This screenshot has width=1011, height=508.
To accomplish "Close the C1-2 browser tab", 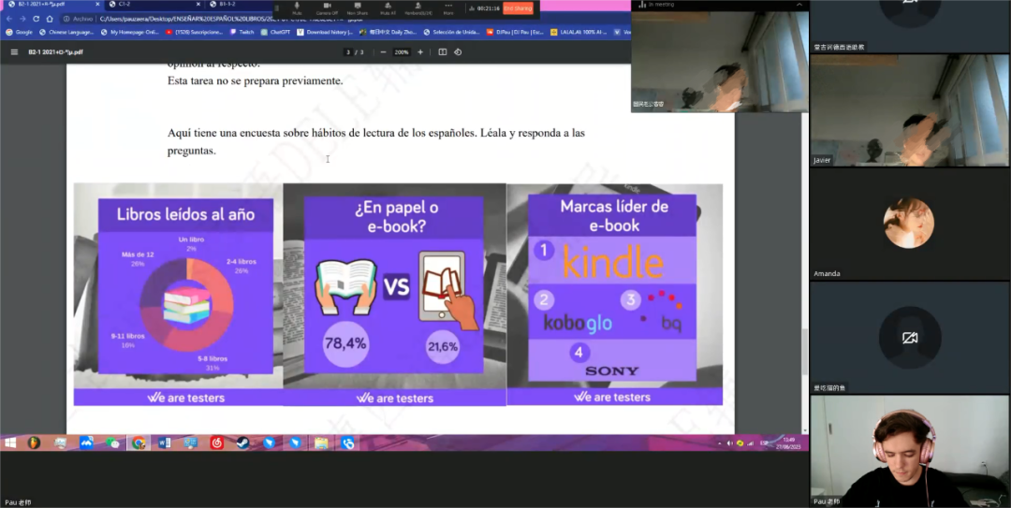I will [x=198, y=4].
